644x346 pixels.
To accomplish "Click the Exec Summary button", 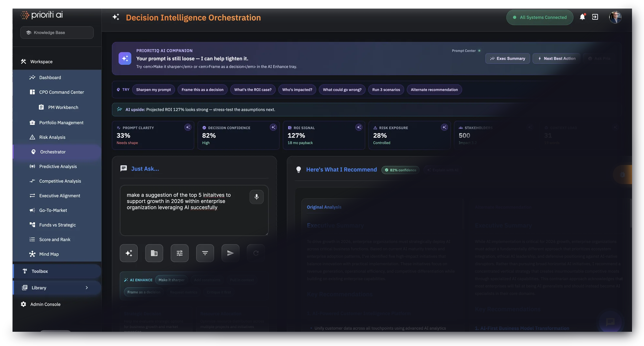I will point(508,59).
